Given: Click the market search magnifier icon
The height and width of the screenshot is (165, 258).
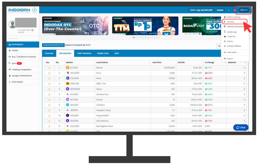Looking at the screenshot, I should coord(219,46).
